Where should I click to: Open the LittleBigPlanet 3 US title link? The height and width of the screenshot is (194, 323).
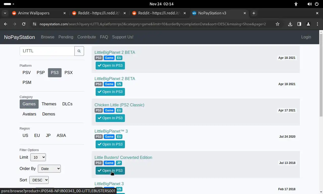[109, 184]
